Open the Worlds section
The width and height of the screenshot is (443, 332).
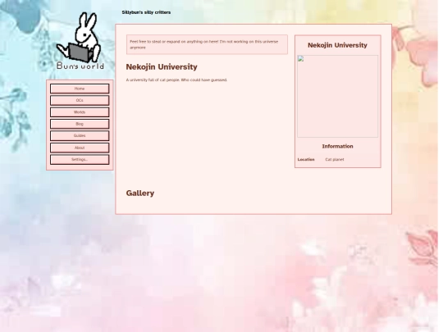click(80, 112)
